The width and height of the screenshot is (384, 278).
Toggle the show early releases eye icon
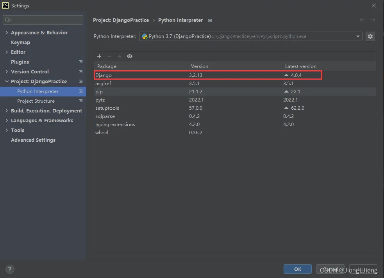(130, 56)
